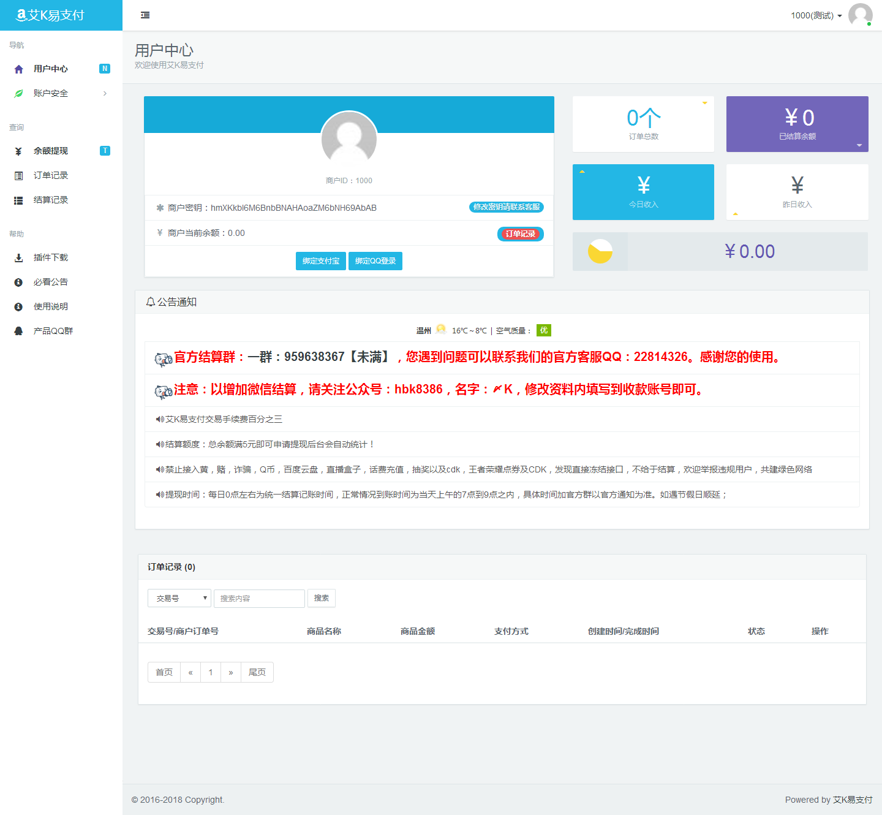Click the yen icon for 余额提现
882x815 pixels.
point(18,151)
